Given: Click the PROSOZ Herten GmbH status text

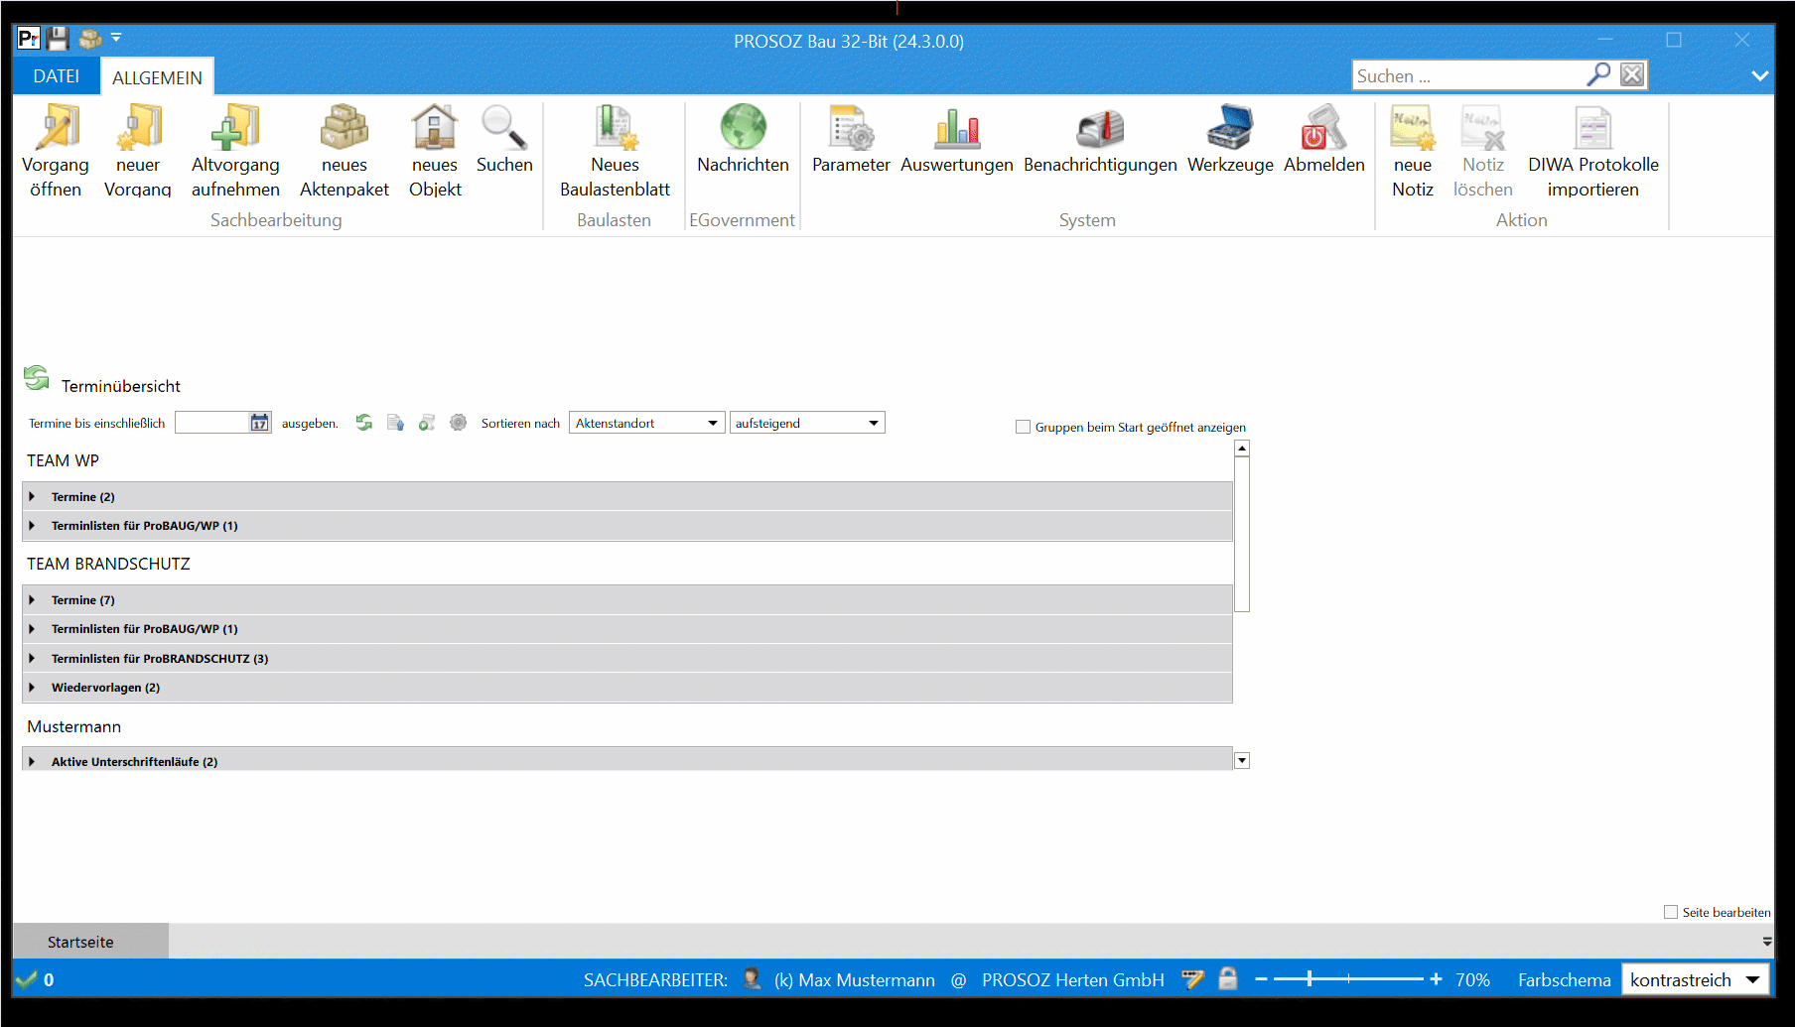Looking at the screenshot, I should 1073,980.
